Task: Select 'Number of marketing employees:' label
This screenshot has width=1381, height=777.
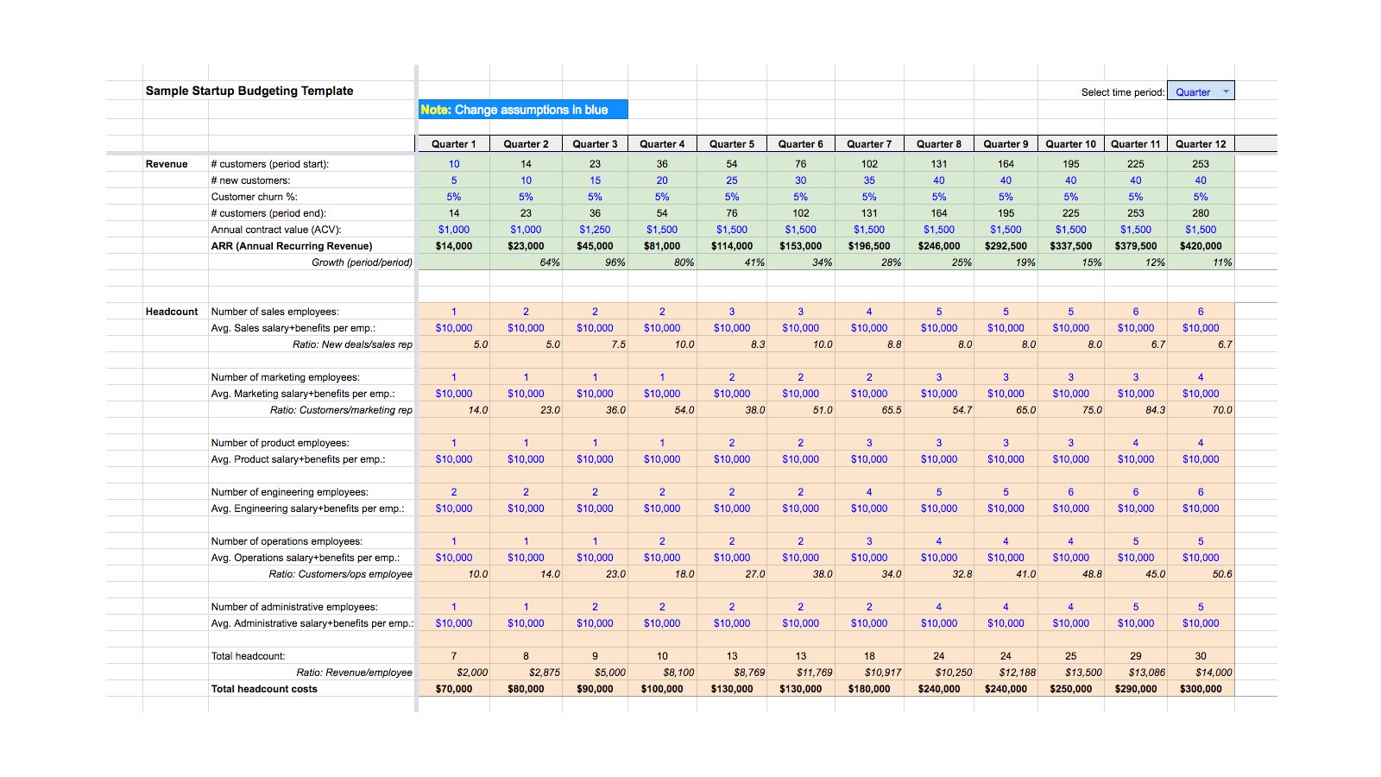Action: (286, 377)
